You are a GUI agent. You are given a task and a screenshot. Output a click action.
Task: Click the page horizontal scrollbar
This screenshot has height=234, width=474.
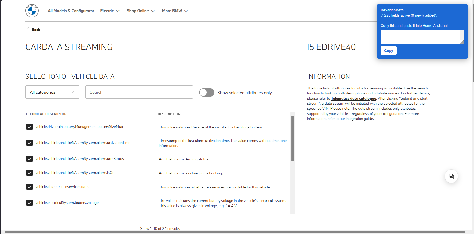(235, 232)
